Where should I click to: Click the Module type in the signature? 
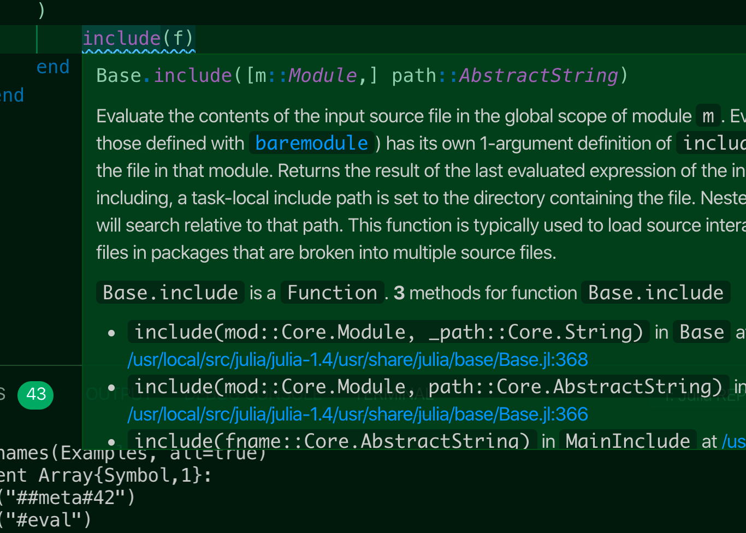(322, 75)
